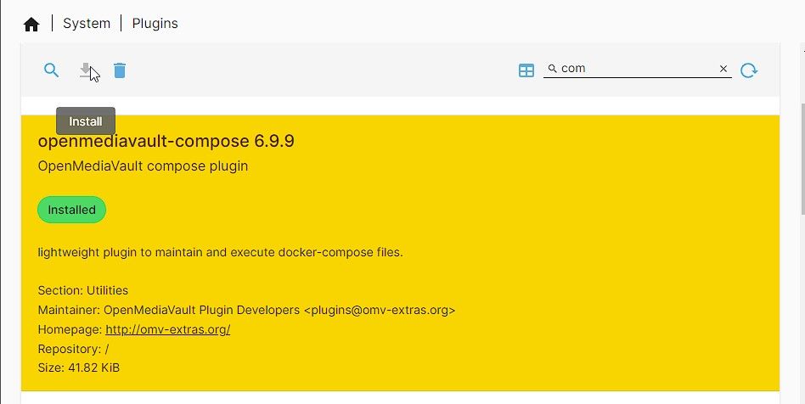The image size is (805, 404).
Task: Click the Install plugin icon
Action: click(x=86, y=70)
